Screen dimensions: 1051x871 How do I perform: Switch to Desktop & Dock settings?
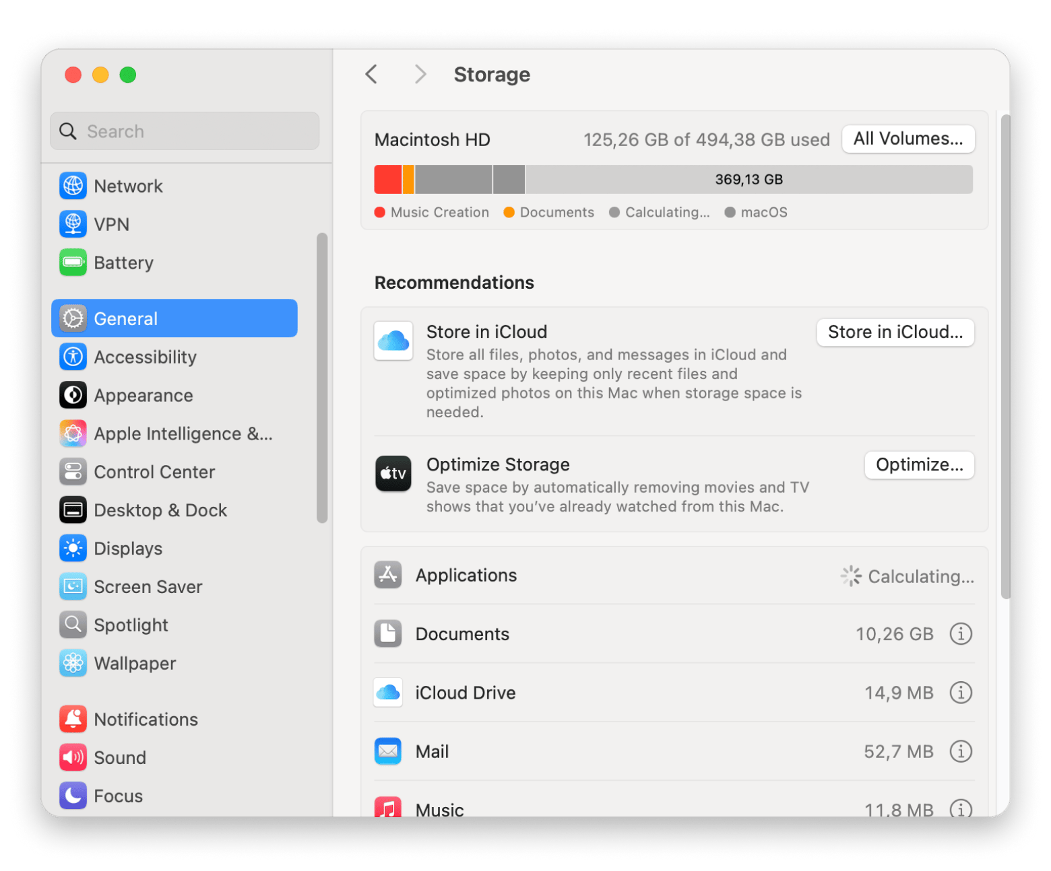[x=160, y=510]
